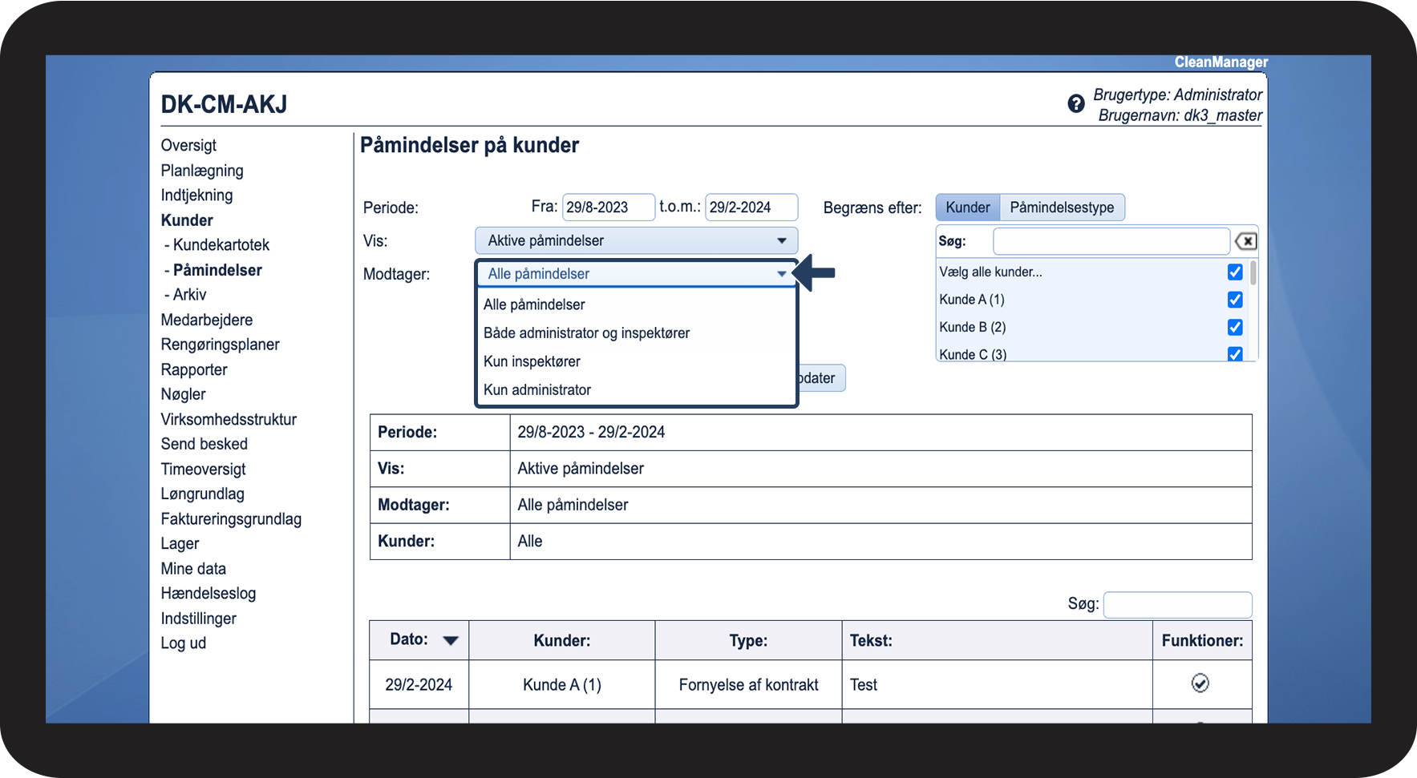This screenshot has height=778, width=1417.
Task: Select the Kunder filter tab
Action: click(967, 208)
